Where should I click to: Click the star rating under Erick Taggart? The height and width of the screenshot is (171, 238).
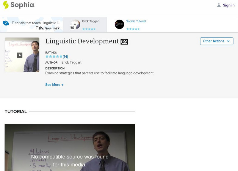tap(89, 29)
